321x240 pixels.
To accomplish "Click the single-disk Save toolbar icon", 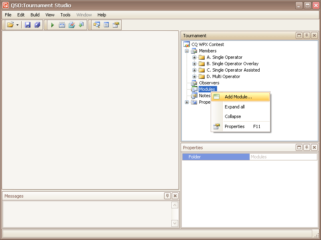I will (28, 25).
